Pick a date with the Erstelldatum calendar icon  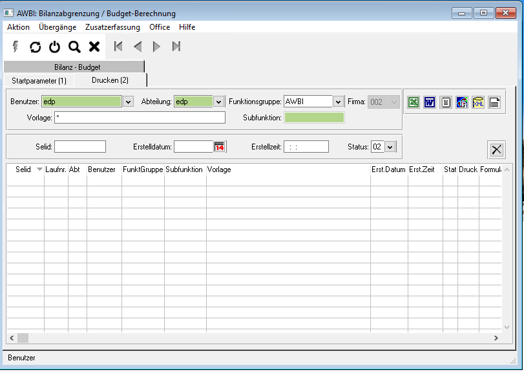point(219,147)
